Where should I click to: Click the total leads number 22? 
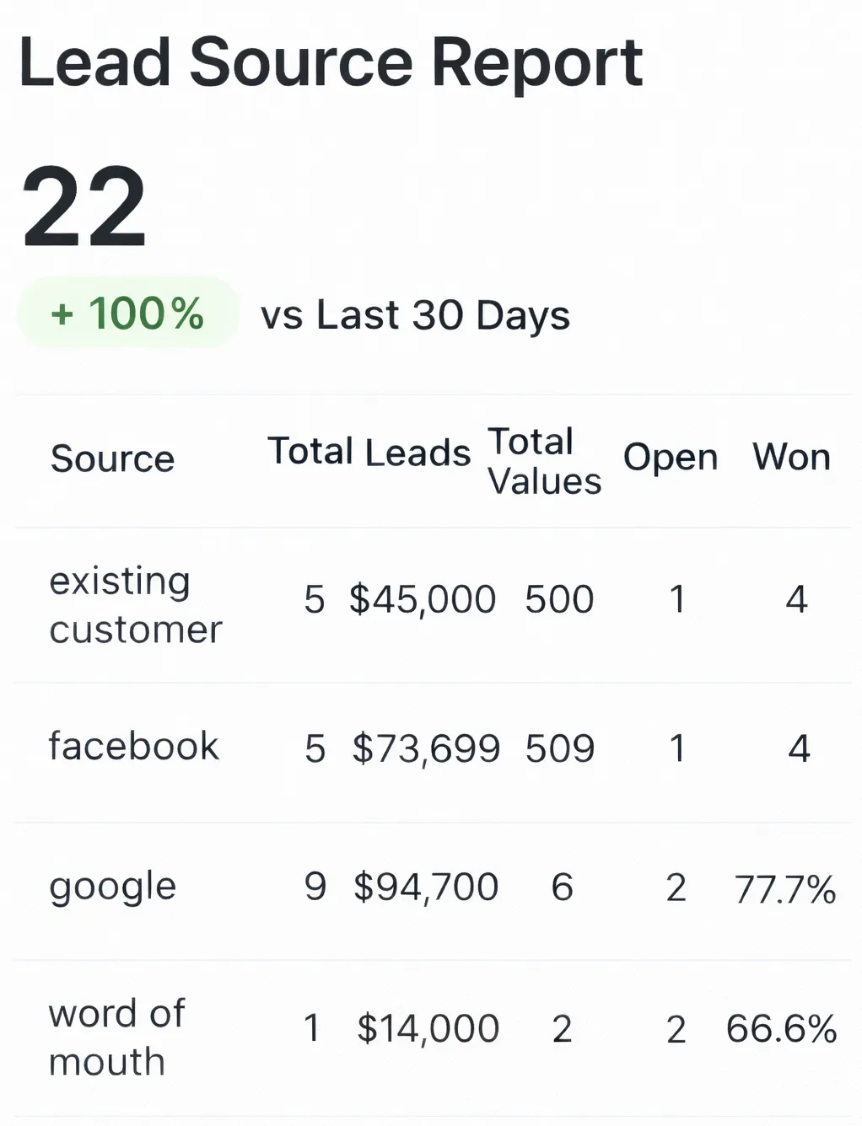pyautogui.click(x=84, y=207)
